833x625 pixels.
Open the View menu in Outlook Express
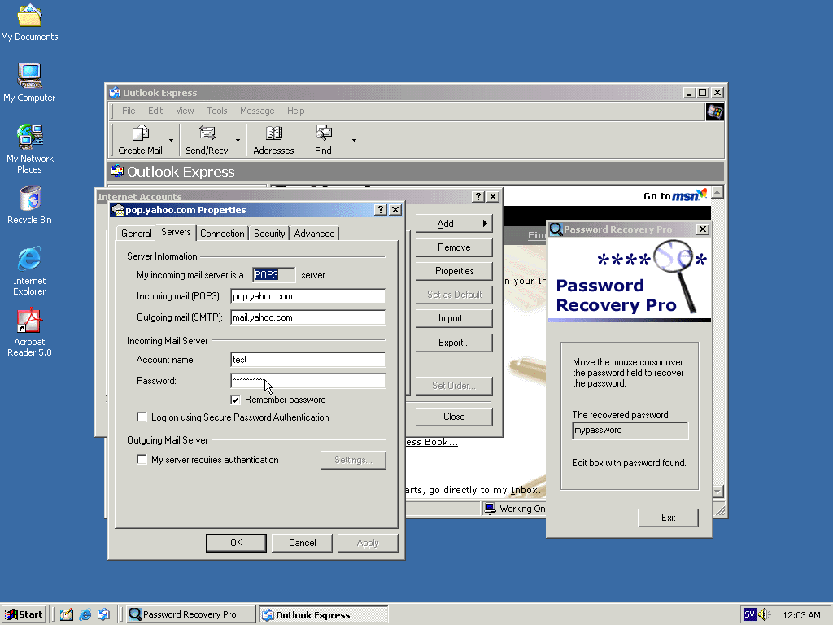click(x=185, y=111)
